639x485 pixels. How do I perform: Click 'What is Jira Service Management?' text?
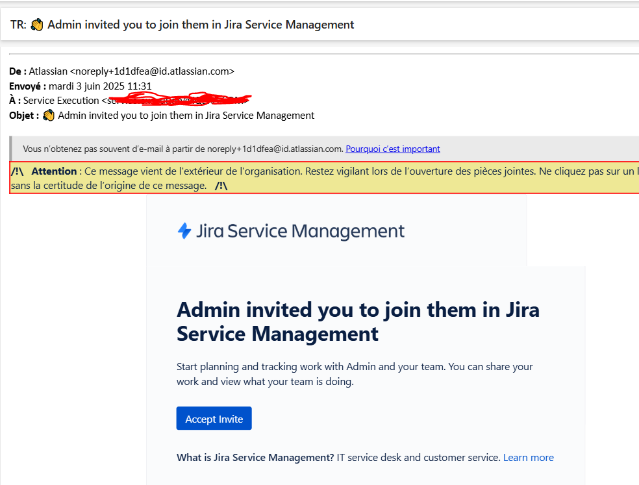(x=255, y=458)
